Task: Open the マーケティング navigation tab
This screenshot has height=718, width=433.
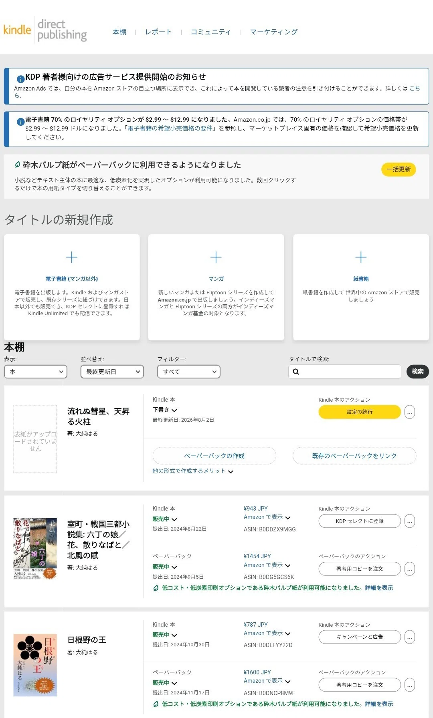Action: click(274, 32)
